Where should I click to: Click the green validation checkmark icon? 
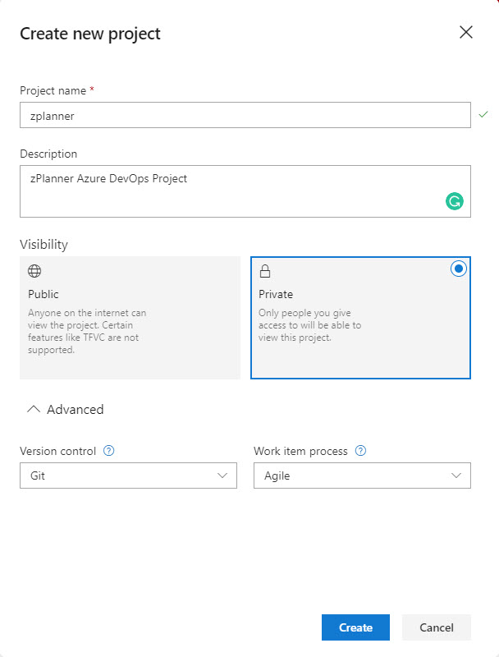point(483,114)
